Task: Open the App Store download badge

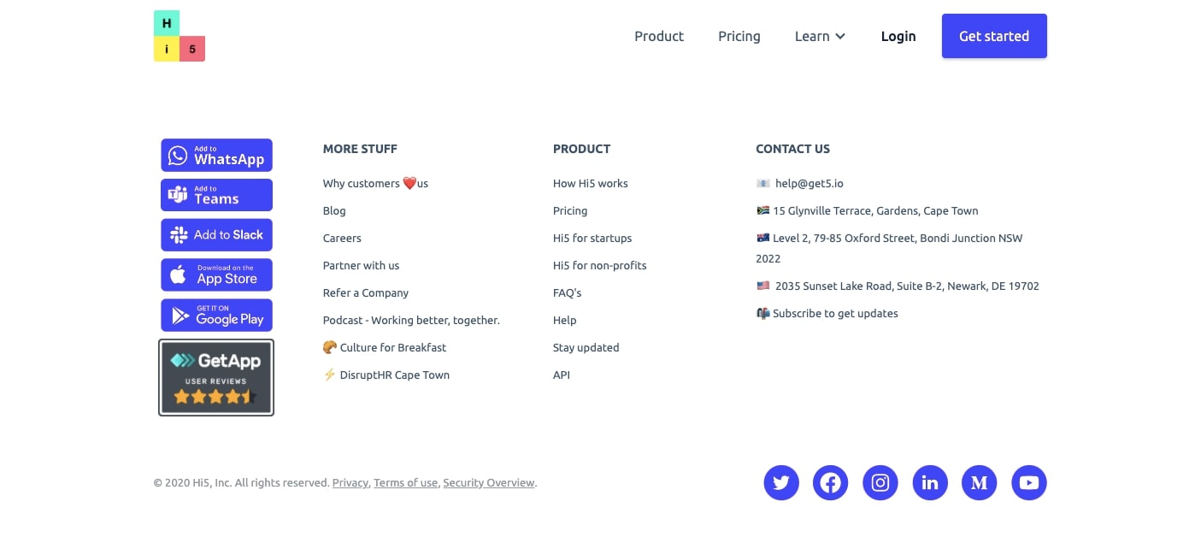Action: coord(216,274)
